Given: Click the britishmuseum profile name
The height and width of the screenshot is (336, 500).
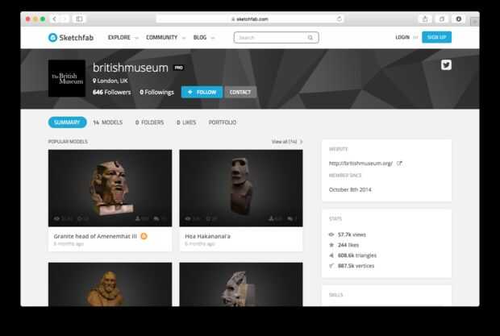Looking at the screenshot, I should [130, 68].
